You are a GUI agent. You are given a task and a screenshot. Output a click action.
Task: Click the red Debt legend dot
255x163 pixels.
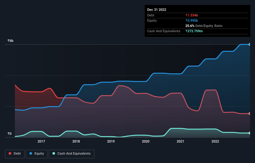(x=10, y=153)
